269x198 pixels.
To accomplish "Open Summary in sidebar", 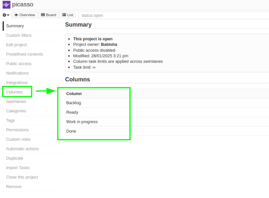I will (x=15, y=26).
